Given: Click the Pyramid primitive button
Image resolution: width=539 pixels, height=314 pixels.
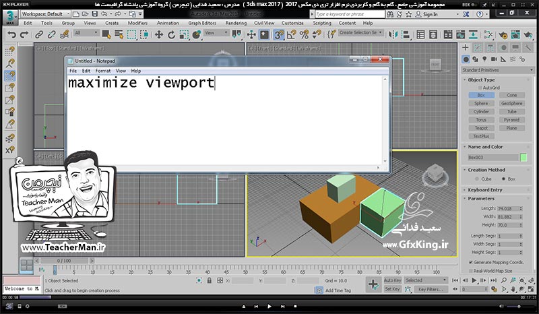Looking at the screenshot, I should tap(511, 120).
